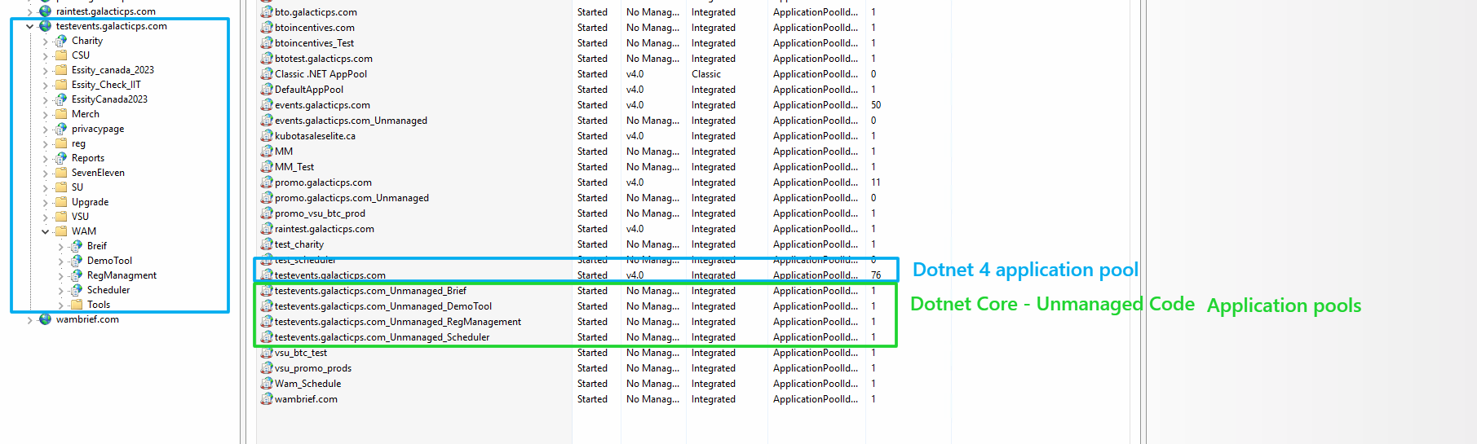
Task: Expand the raintest.galacticps.com site node
Action: (30, 11)
